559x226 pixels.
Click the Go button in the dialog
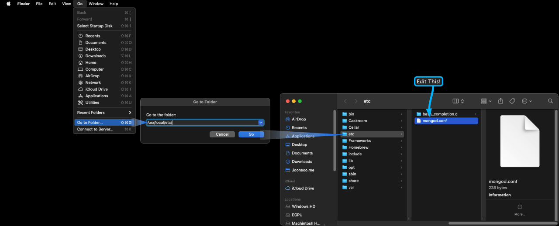[x=251, y=134]
